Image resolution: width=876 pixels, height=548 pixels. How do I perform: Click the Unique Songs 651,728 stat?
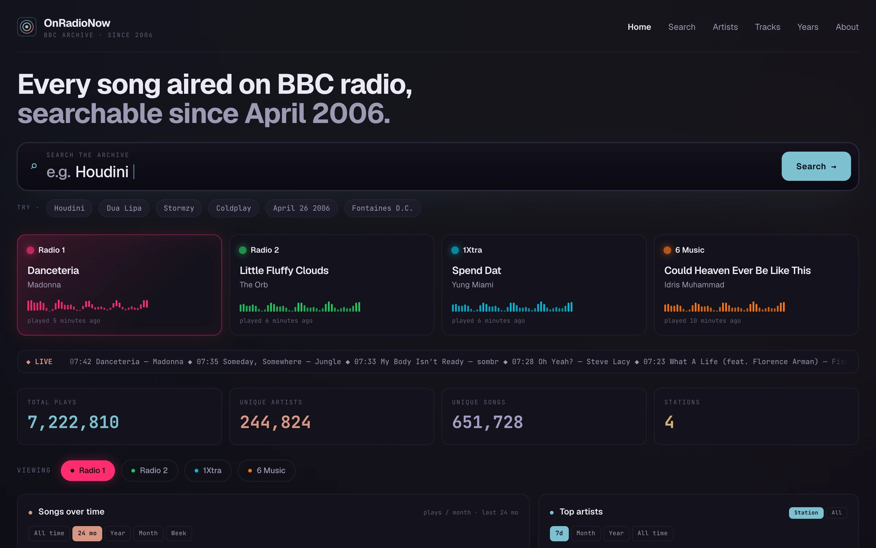[488, 422]
